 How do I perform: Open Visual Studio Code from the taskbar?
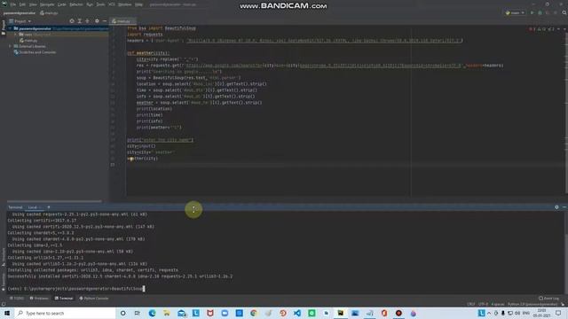(297, 313)
